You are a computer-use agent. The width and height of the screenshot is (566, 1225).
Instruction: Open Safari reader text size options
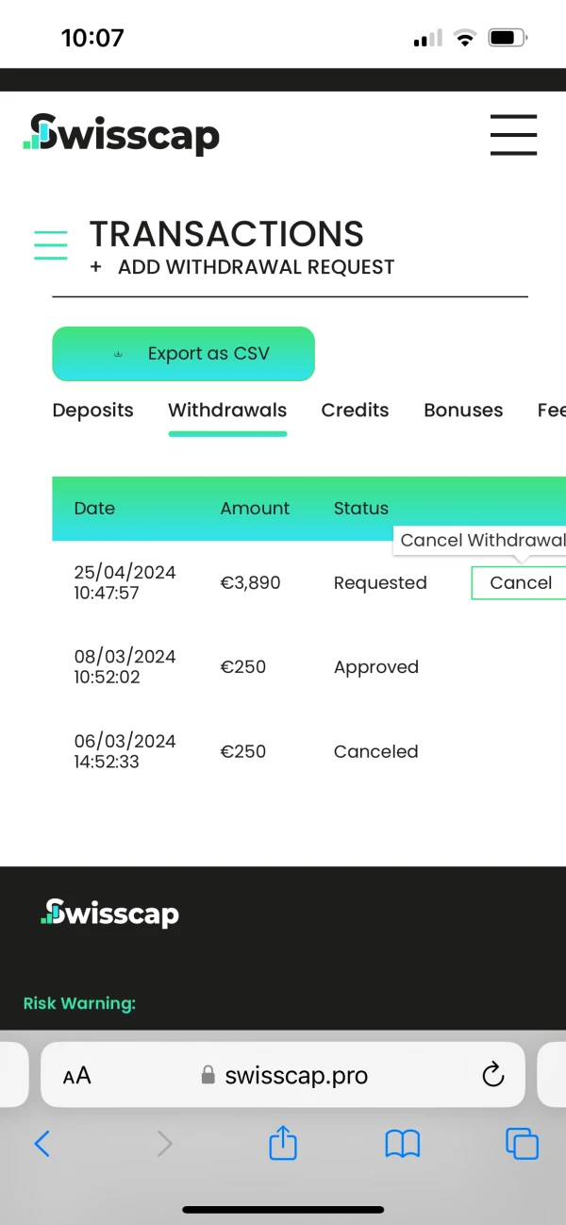click(77, 1076)
